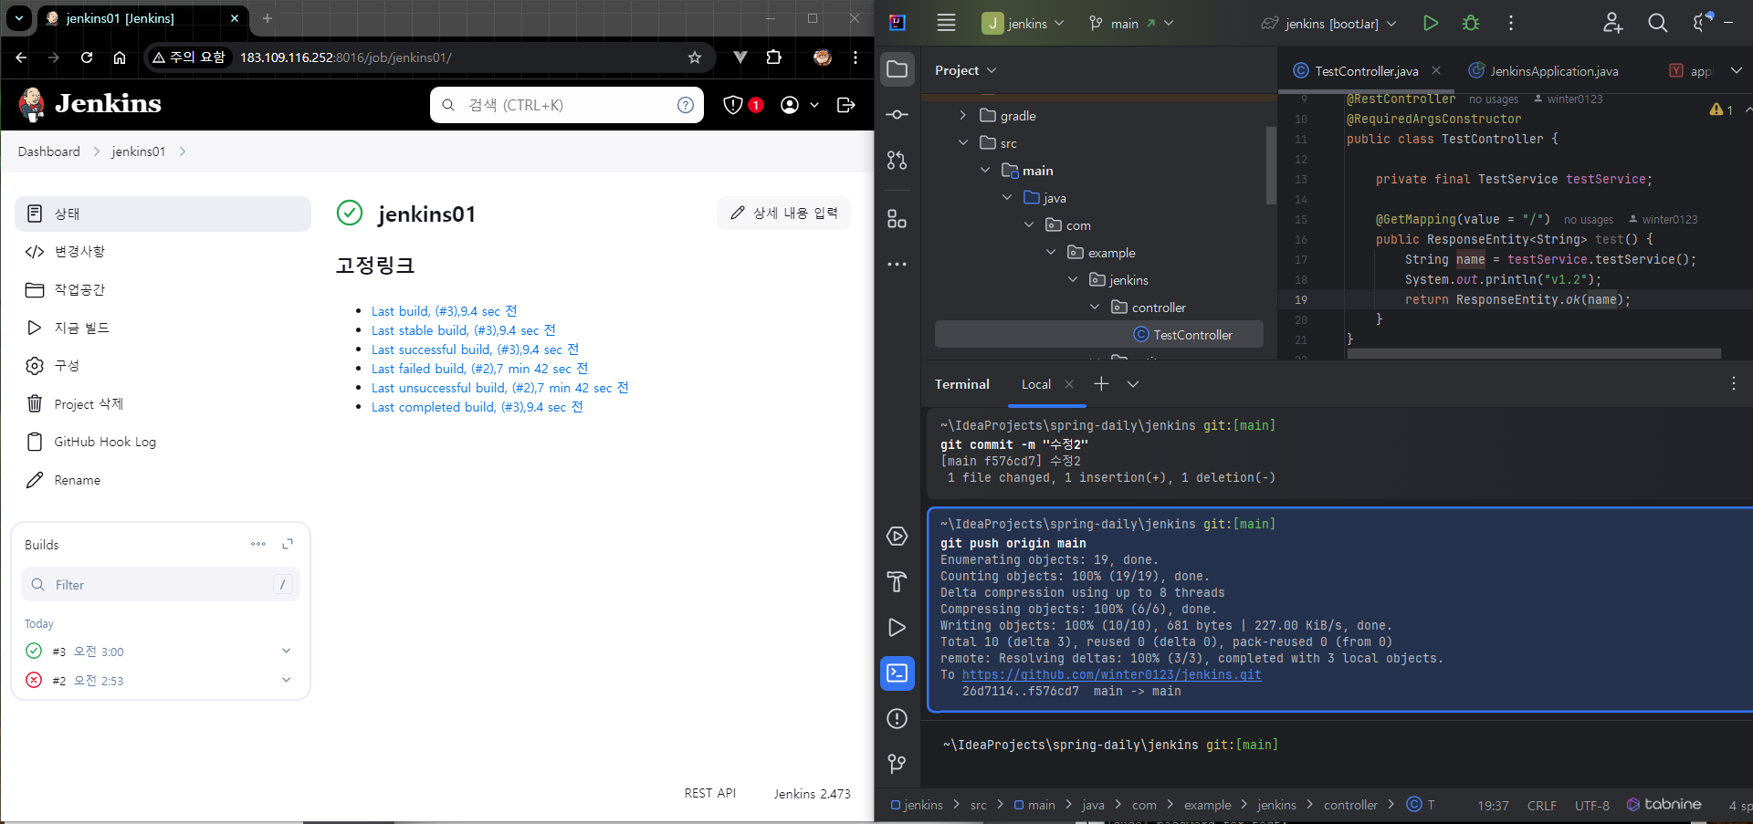The image size is (1753, 824).
Task: Go to Dashboard breadcrumb
Action: [x=49, y=151]
